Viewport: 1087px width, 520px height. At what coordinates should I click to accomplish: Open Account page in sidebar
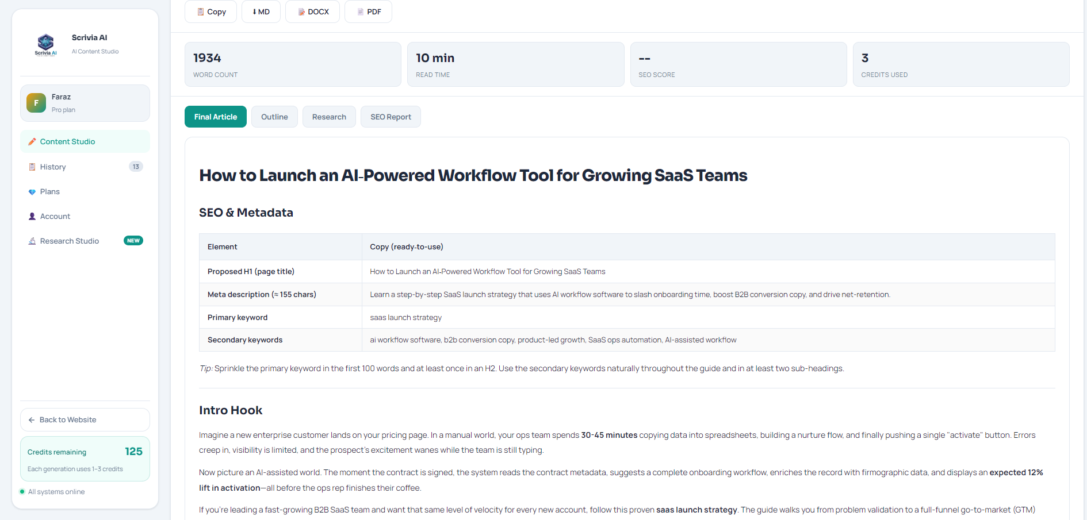[x=85, y=217]
